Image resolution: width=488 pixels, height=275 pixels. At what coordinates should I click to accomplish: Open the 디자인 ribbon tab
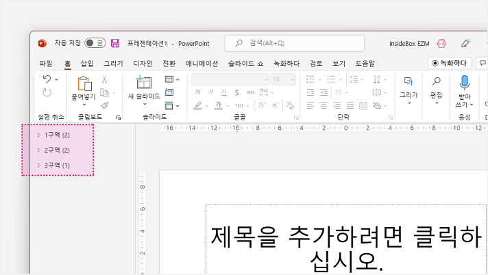pos(143,64)
